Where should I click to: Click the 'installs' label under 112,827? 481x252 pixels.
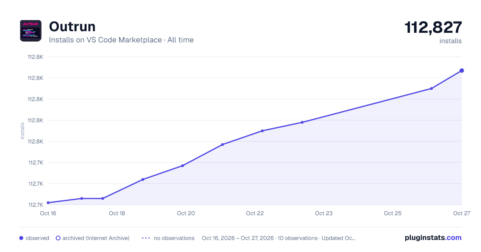(451, 41)
